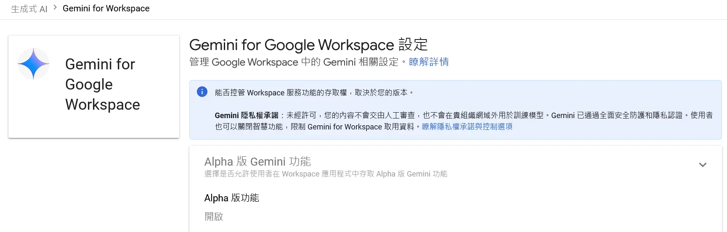The height and width of the screenshot is (232, 727).
Task: Expand the Alpha 版 Gemini 功能 chevron
Action: click(703, 165)
